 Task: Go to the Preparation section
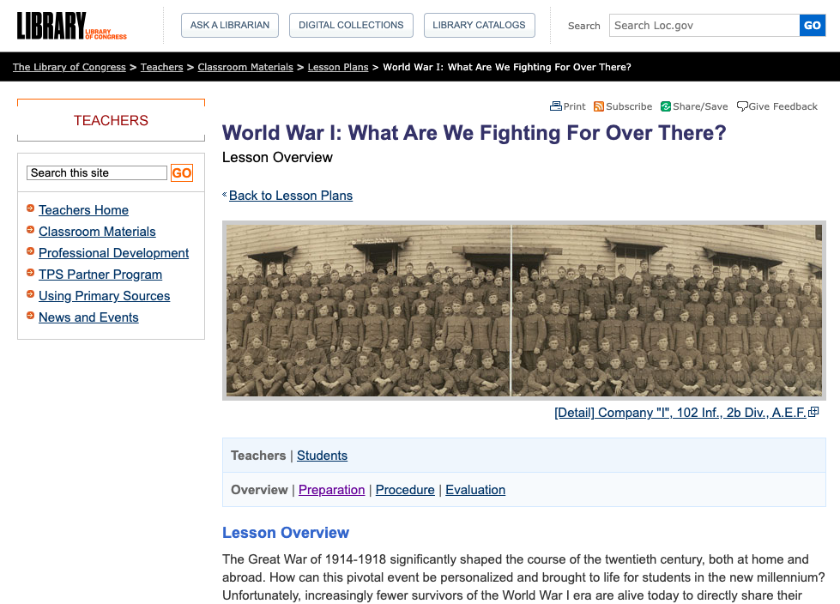point(331,490)
